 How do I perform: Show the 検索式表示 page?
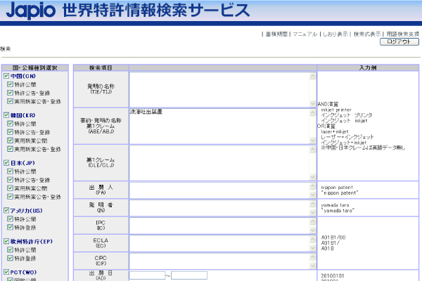[367, 33]
